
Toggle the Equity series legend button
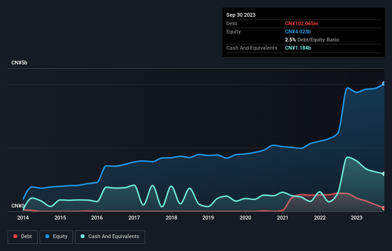(x=56, y=237)
